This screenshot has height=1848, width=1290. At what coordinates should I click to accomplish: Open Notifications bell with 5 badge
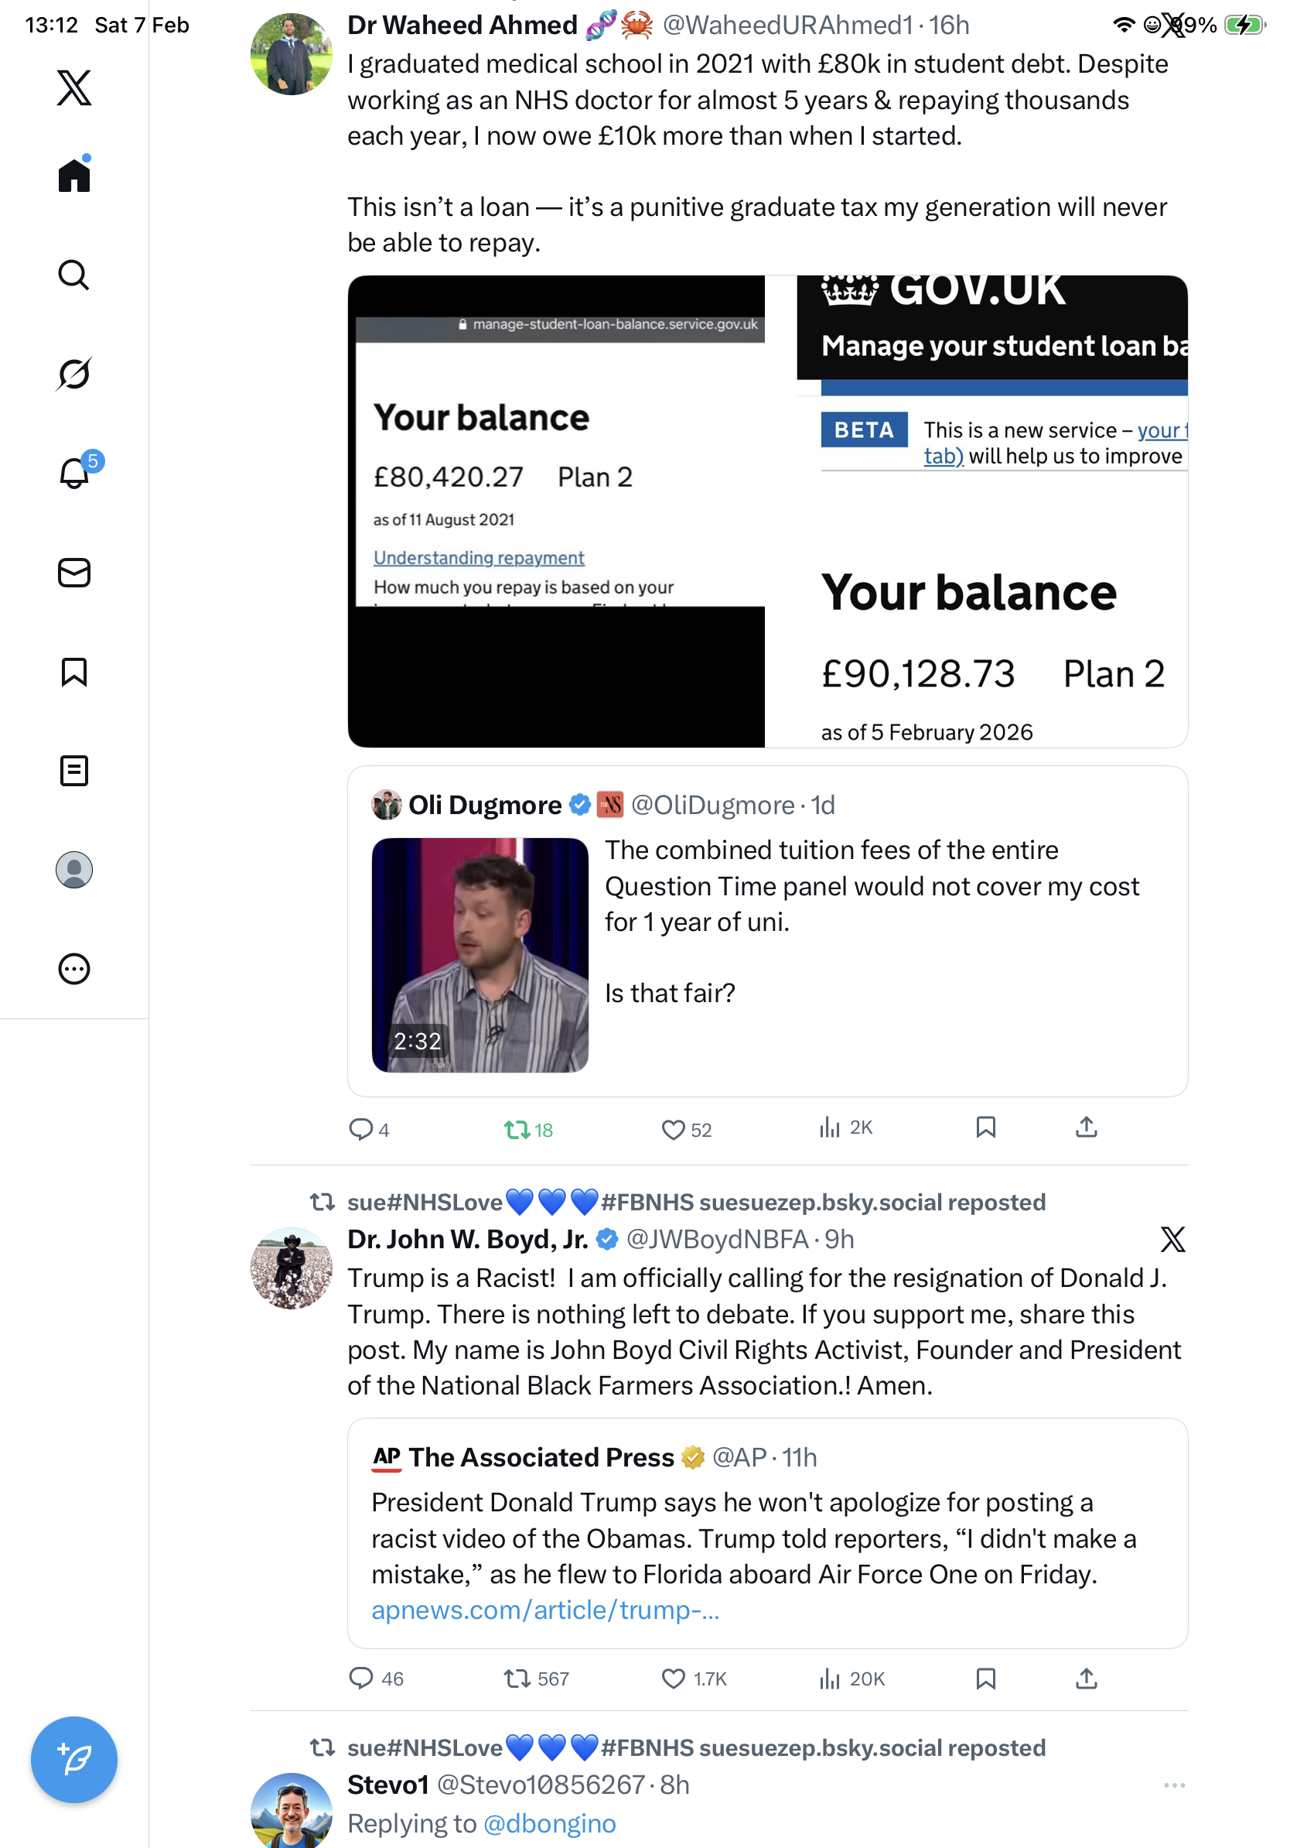[x=74, y=474]
